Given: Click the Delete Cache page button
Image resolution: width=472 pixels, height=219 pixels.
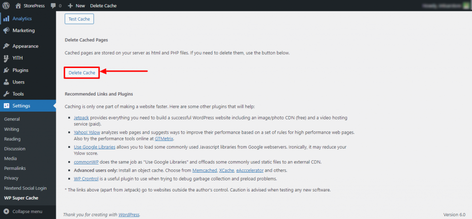Looking at the screenshot, I should pyautogui.click(x=82, y=73).
